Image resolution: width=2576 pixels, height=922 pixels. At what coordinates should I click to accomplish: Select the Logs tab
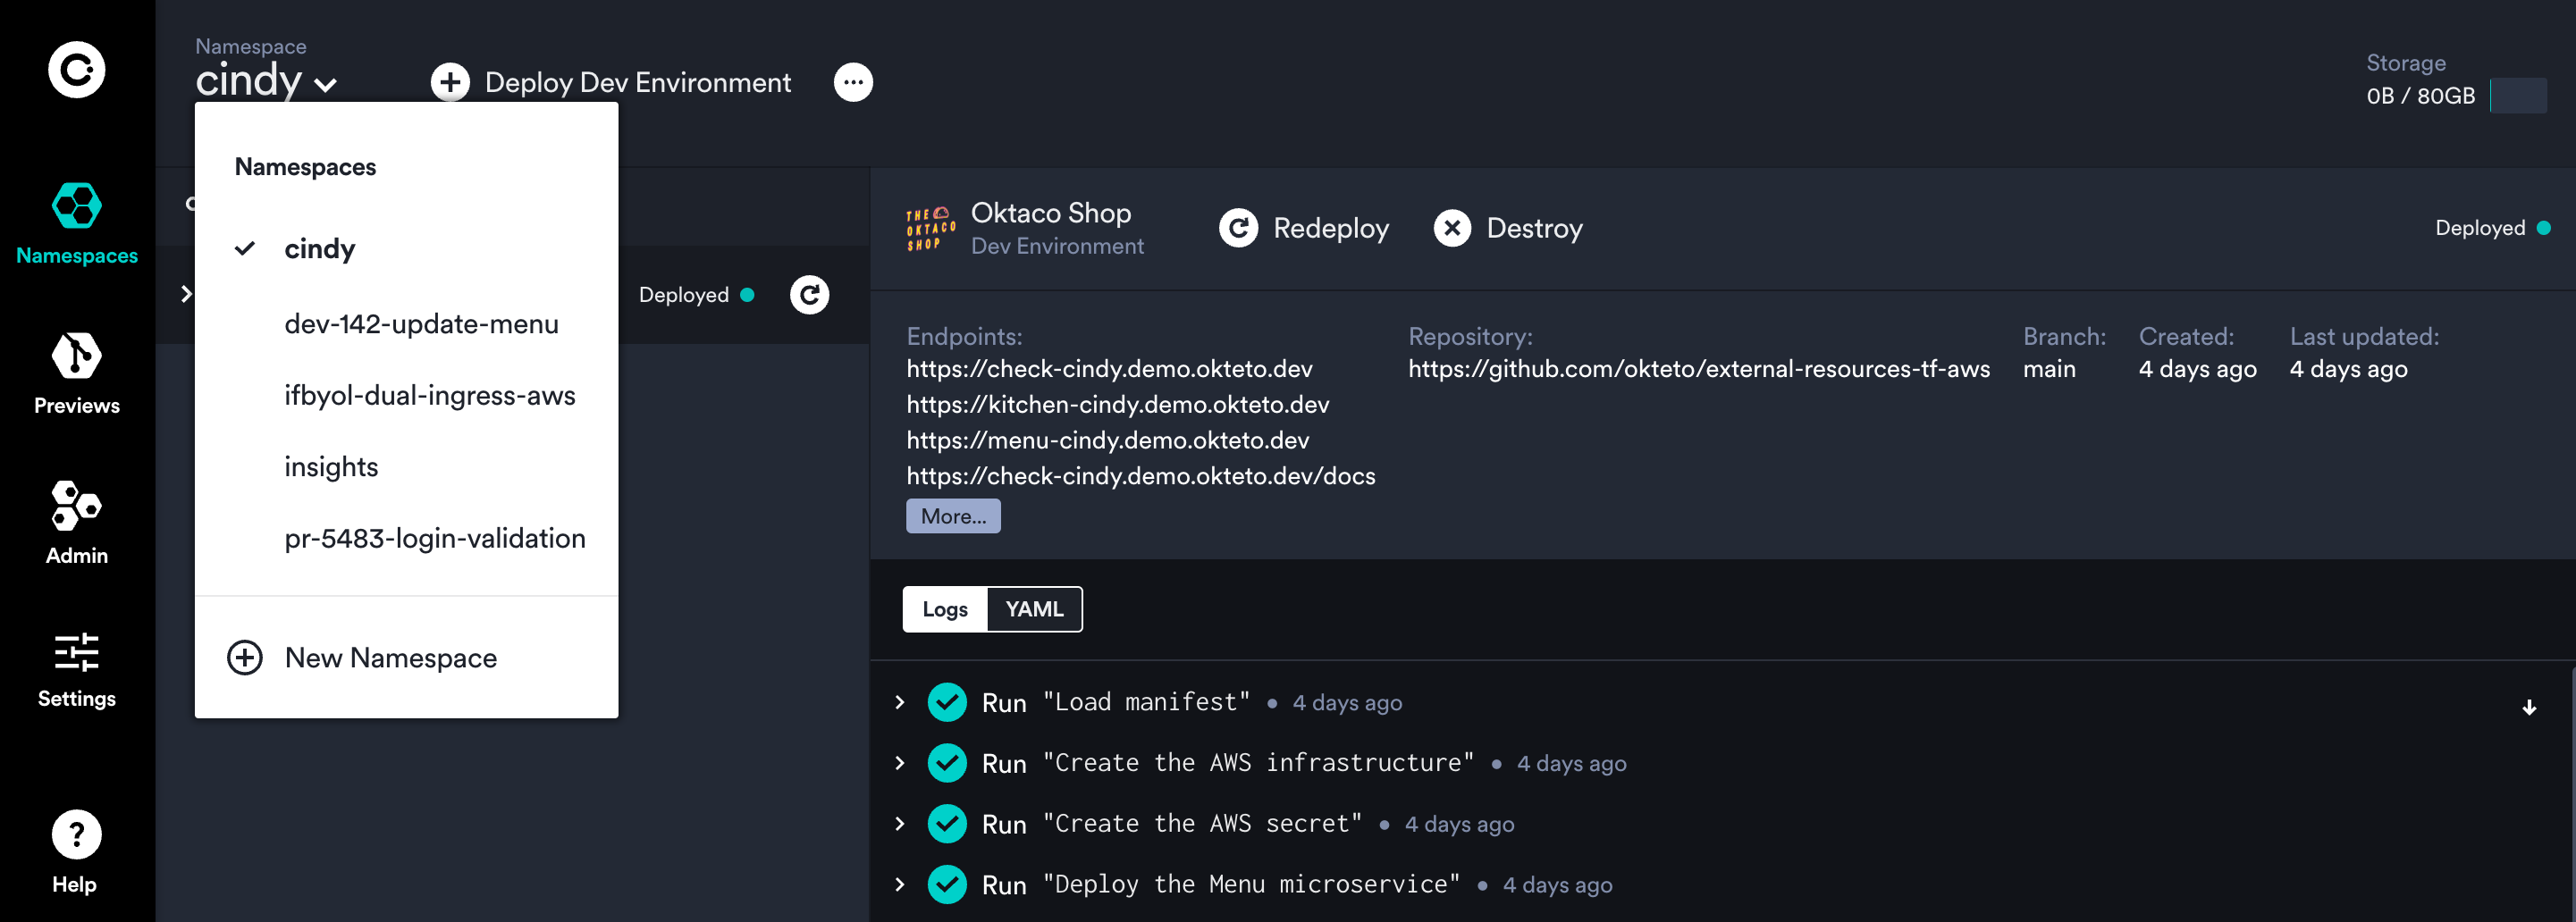(x=944, y=609)
